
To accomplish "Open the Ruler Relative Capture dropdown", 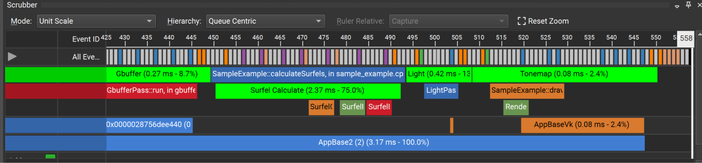I will tap(448, 21).
